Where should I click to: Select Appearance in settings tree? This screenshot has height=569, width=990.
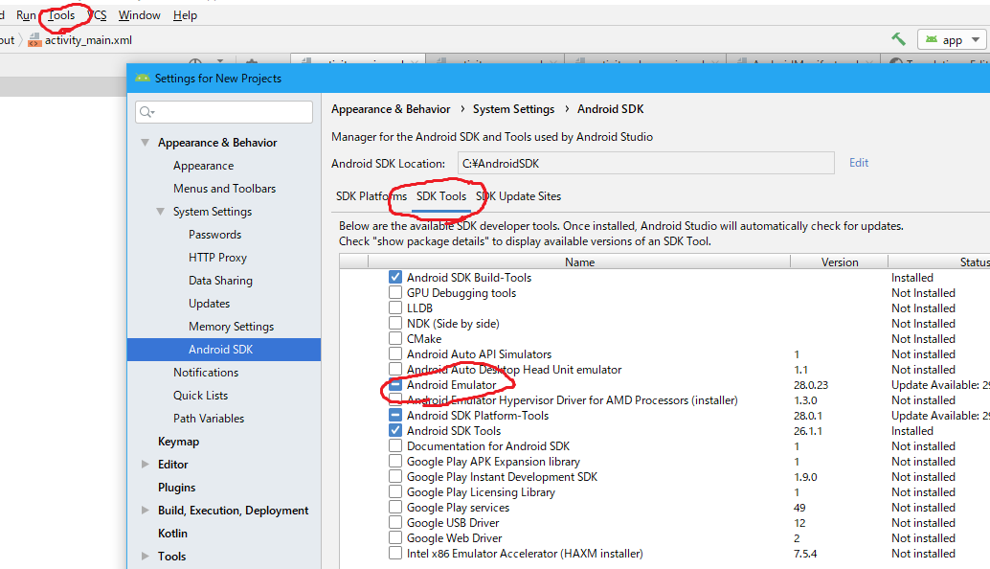pyautogui.click(x=203, y=166)
